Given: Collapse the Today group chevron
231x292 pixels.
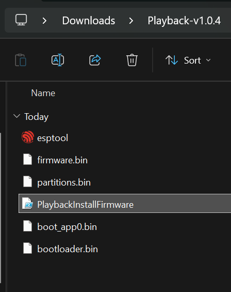Looking at the screenshot, I should [16, 116].
